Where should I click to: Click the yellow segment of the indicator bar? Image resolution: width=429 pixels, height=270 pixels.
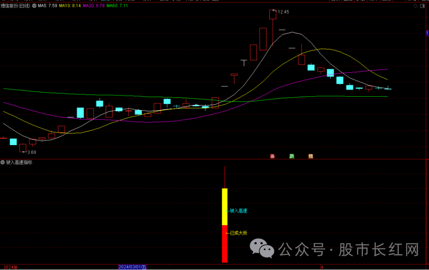click(224, 207)
